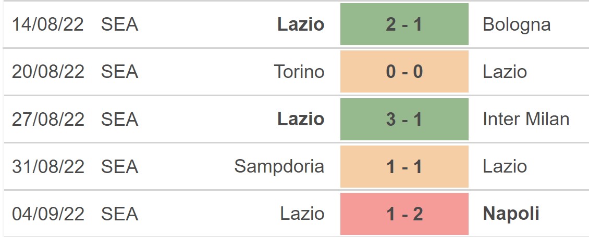This screenshot has height=237, width=589.
Task: Click the red 1 - 2 Napoli score box
Action: coord(404,214)
